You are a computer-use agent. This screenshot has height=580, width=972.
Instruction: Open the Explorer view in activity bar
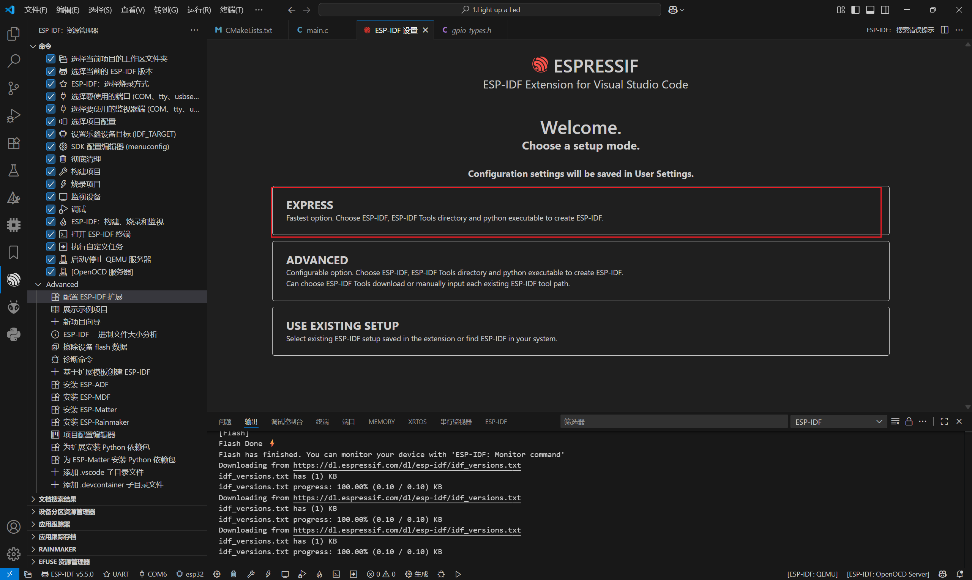pos(14,34)
